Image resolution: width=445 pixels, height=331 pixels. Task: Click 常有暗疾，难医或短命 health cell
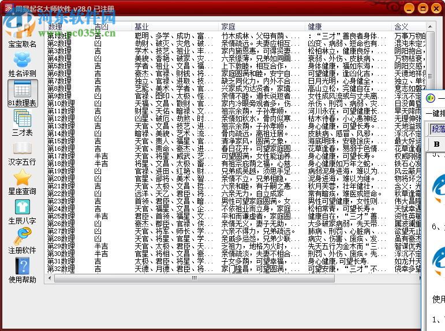pyautogui.click(x=345, y=194)
